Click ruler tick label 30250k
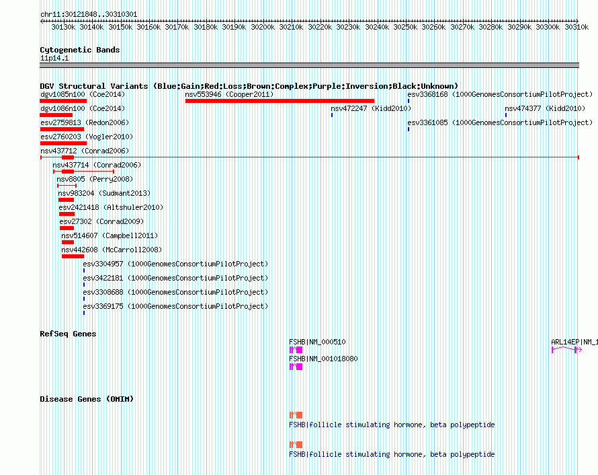The image size is (598, 475). [405, 27]
